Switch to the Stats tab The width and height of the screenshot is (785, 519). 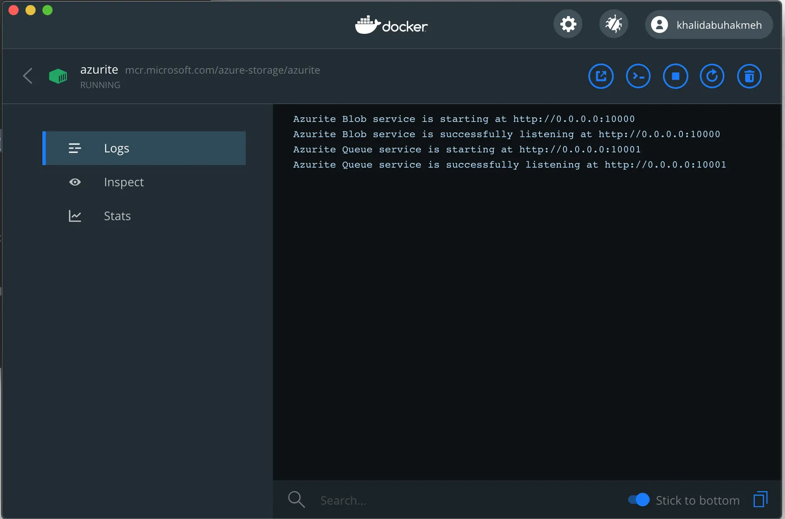point(144,216)
